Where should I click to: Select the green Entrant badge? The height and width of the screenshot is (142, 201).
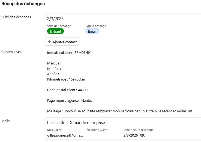pos(55,31)
